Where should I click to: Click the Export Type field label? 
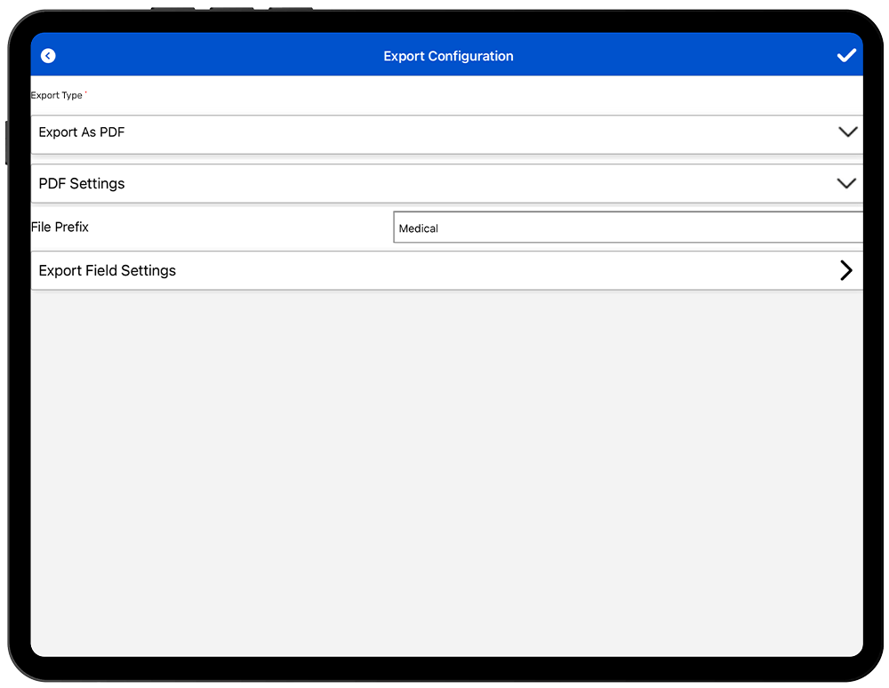(56, 96)
